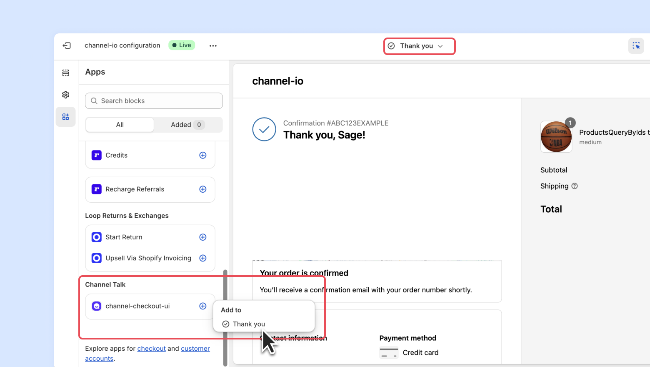This screenshot has height=367, width=650.
Task: Toggle the inspector selection tool icon
Action: pos(636,46)
